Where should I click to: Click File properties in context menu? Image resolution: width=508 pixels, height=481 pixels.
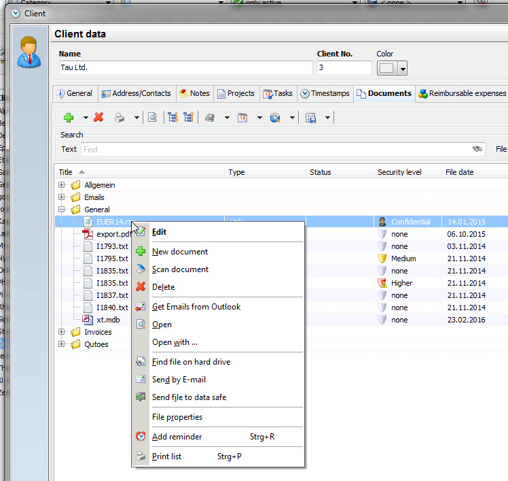[177, 417]
